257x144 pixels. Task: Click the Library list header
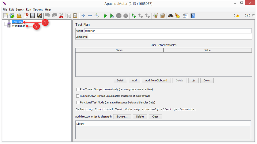[163, 124]
